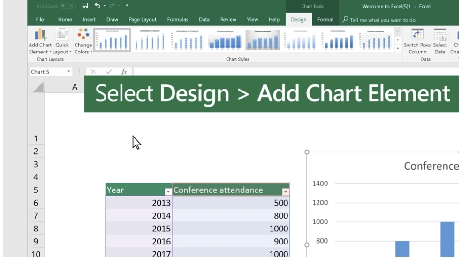
Task: Select the third chart style thumbnail
Action: tap(187, 40)
